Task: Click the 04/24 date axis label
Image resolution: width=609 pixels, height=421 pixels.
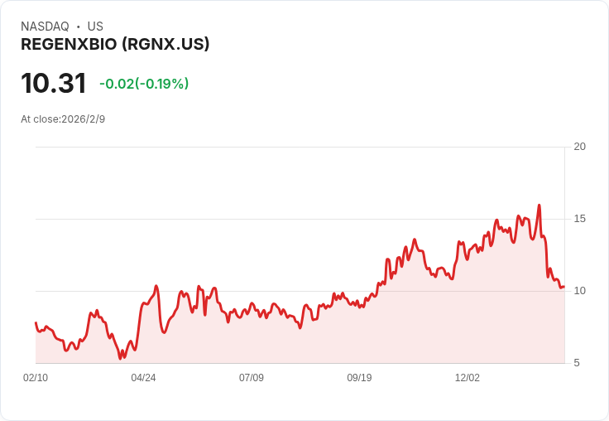Action: pos(143,377)
